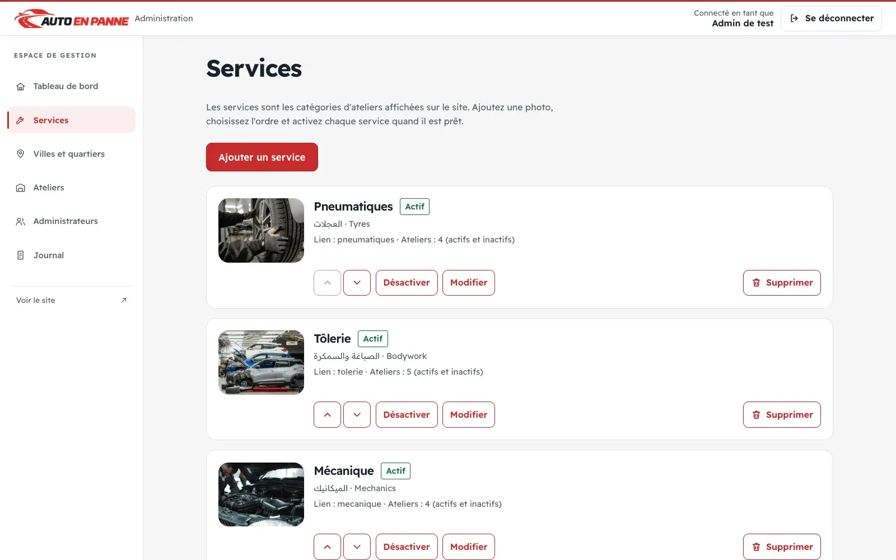Click the Actif badge next to Tôlerie
This screenshot has width=896, height=560.
pyautogui.click(x=373, y=339)
